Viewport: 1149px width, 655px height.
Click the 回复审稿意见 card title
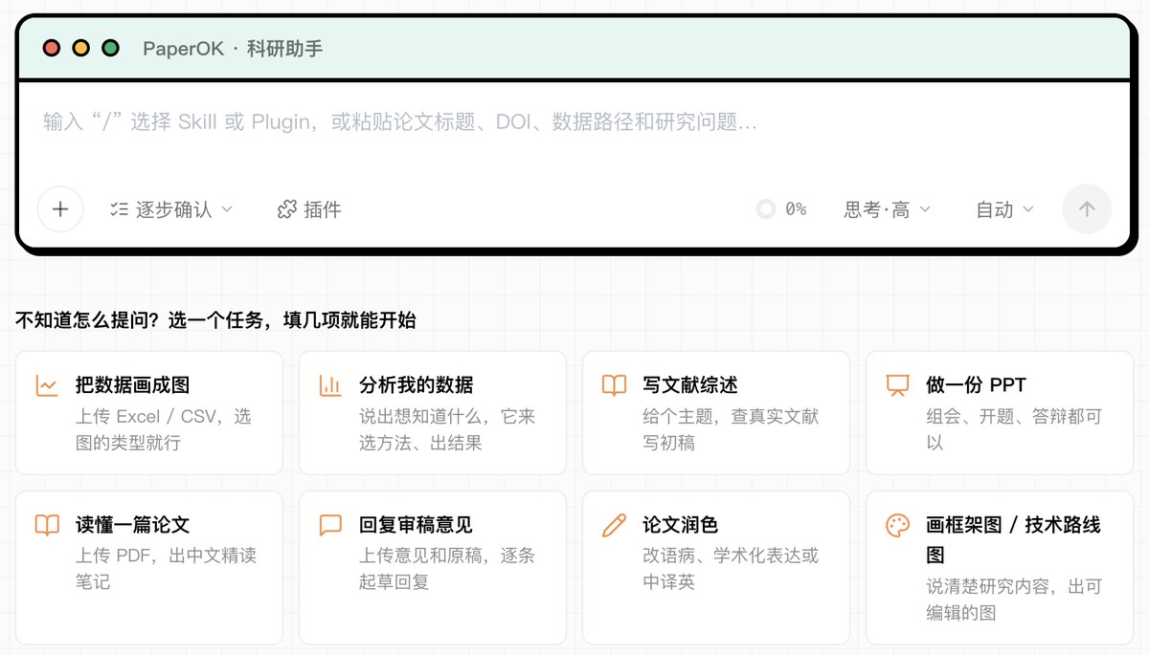(x=416, y=525)
